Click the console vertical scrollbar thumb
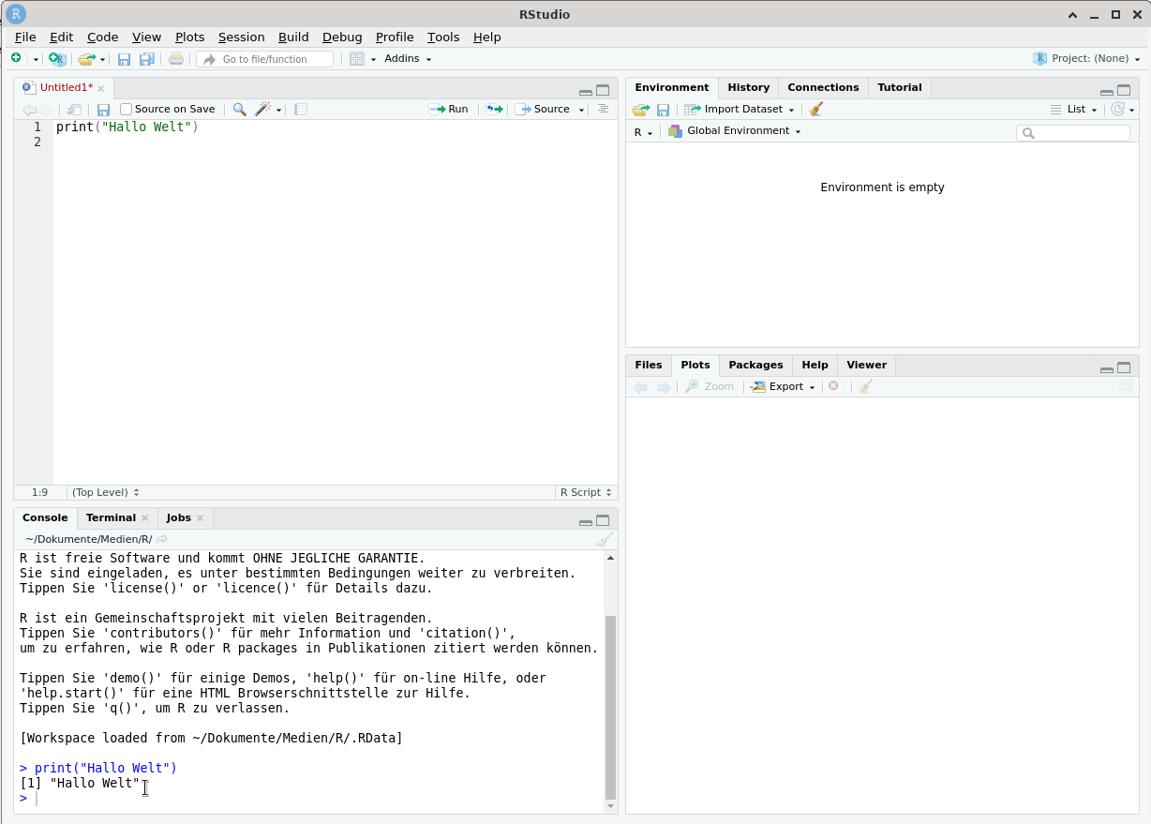 (x=611, y=707)
